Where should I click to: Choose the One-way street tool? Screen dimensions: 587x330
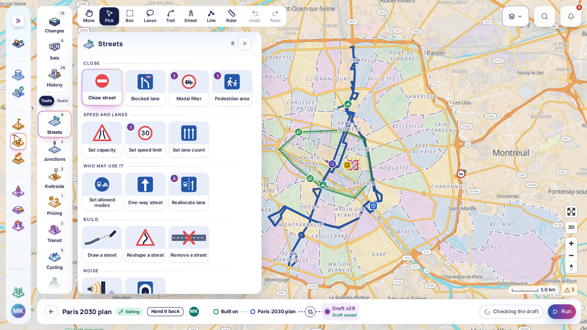(x=145, y=192)
